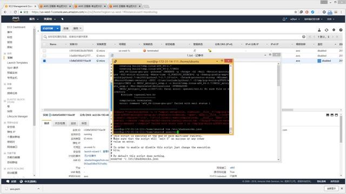Screen dimensions: 346x194
Task: Click the filter help icon at search bar end
Action: [304, 37]
